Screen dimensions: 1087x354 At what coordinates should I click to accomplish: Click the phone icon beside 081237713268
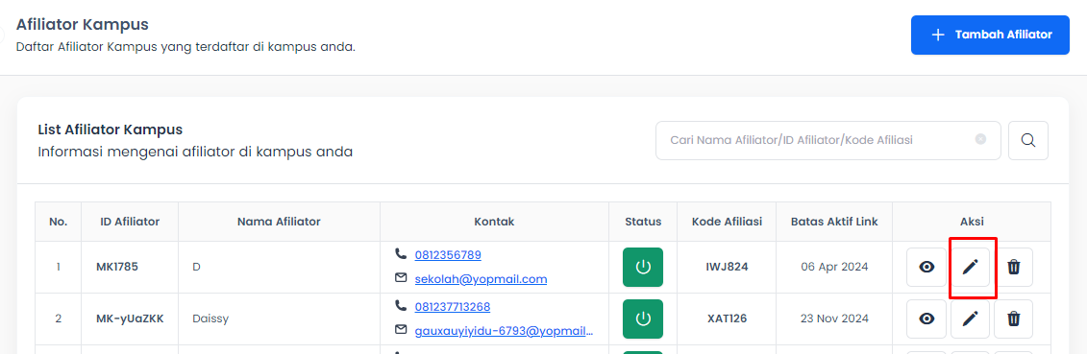point(401,305)
